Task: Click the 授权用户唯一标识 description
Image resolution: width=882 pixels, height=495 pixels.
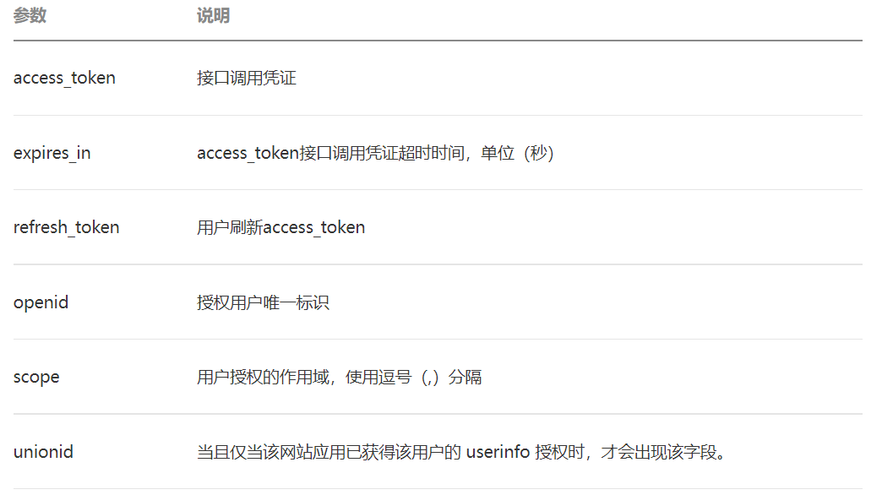Action: click(x=263, y=302)
